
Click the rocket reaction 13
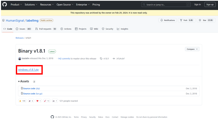[x=47, y=101]
